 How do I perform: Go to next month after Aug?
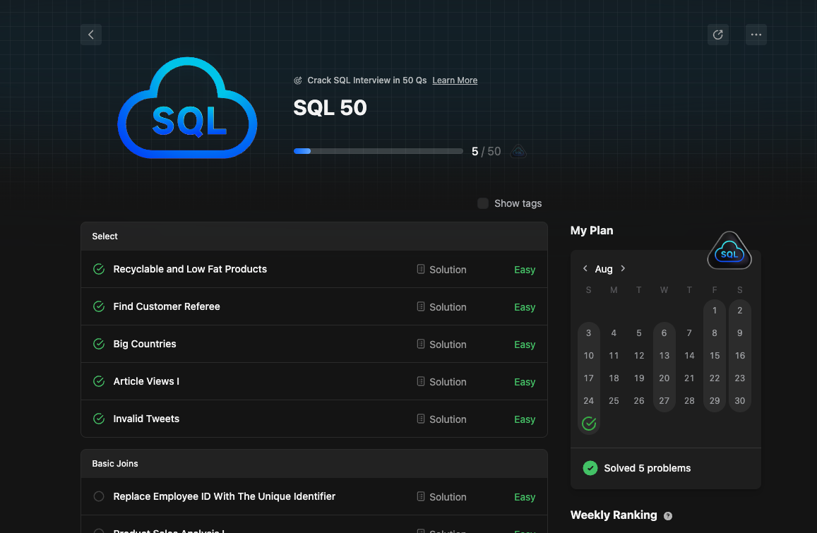(x=623, y=268)
